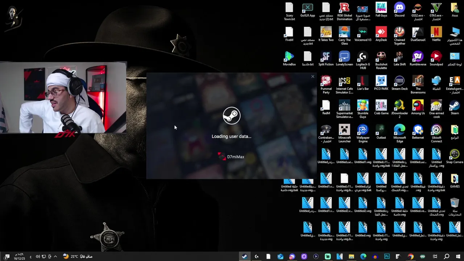Image resolution: width=464 pixels, height=261 pixels.
Task: Open Outlook from the taskbar
Action: [x=280, y=256]
